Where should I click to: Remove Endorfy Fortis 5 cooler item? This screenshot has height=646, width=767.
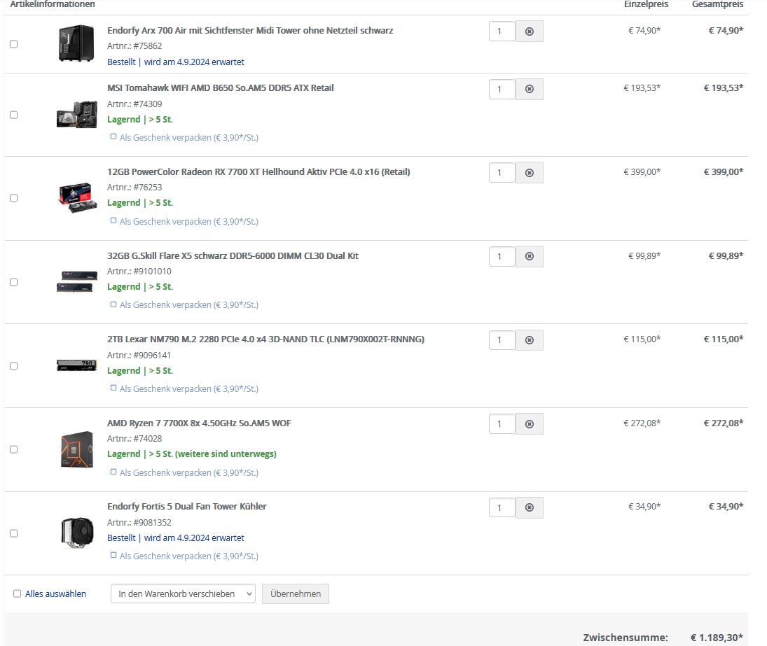[530, 507]
